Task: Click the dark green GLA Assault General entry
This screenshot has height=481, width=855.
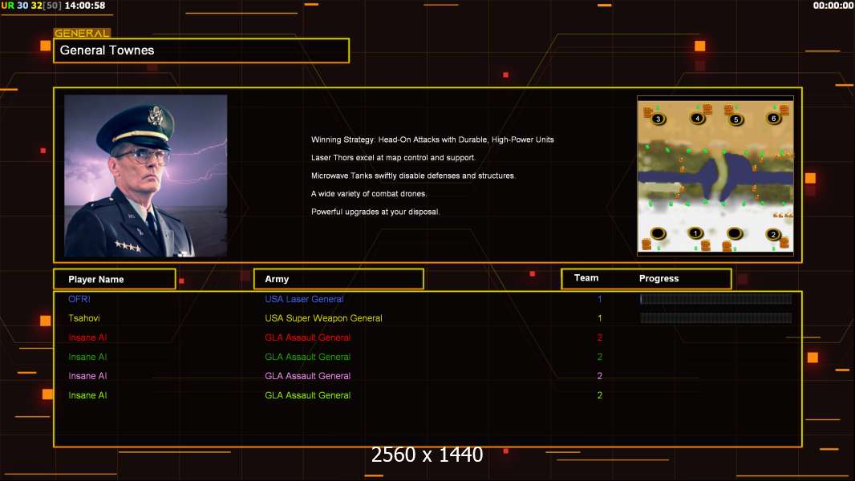Action: (x=307, y=357)
